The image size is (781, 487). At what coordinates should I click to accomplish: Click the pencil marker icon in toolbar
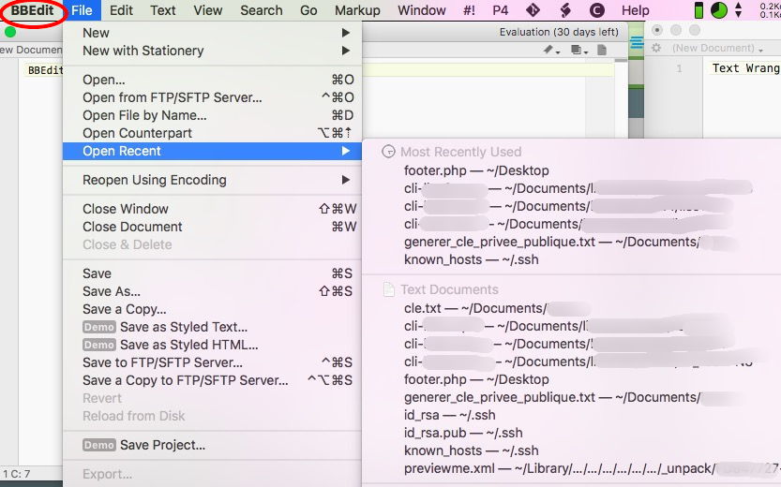550,50
